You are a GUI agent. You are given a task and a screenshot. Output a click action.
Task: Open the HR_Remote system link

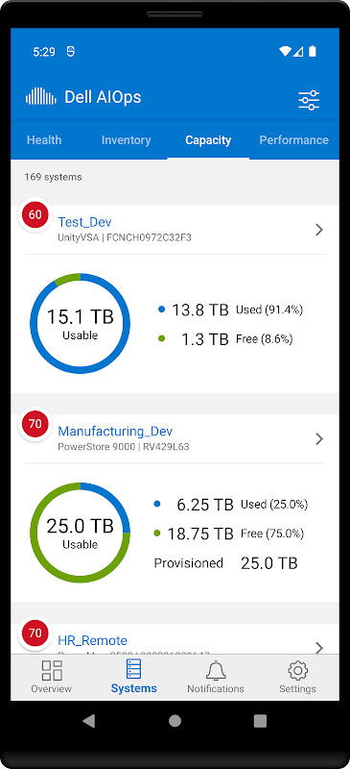(x=92, y=640)
